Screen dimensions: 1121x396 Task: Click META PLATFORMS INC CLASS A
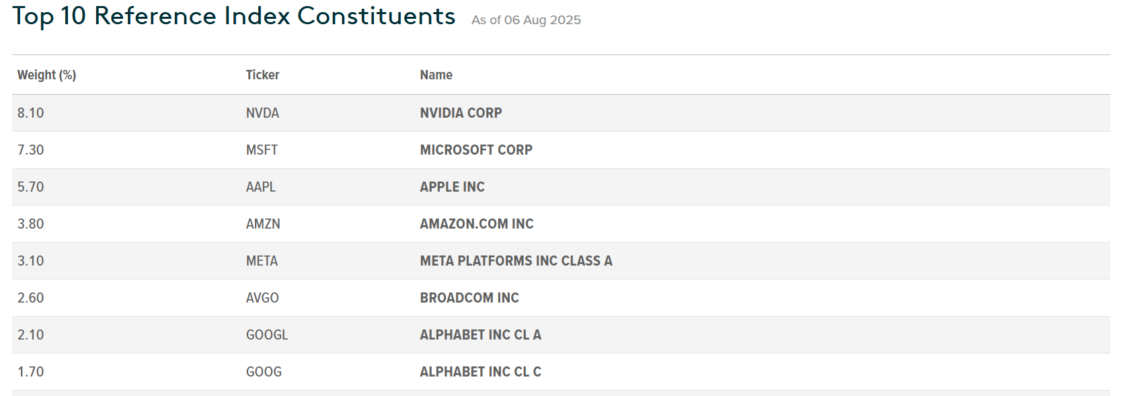pyautogui.click(x=516, y=261)
